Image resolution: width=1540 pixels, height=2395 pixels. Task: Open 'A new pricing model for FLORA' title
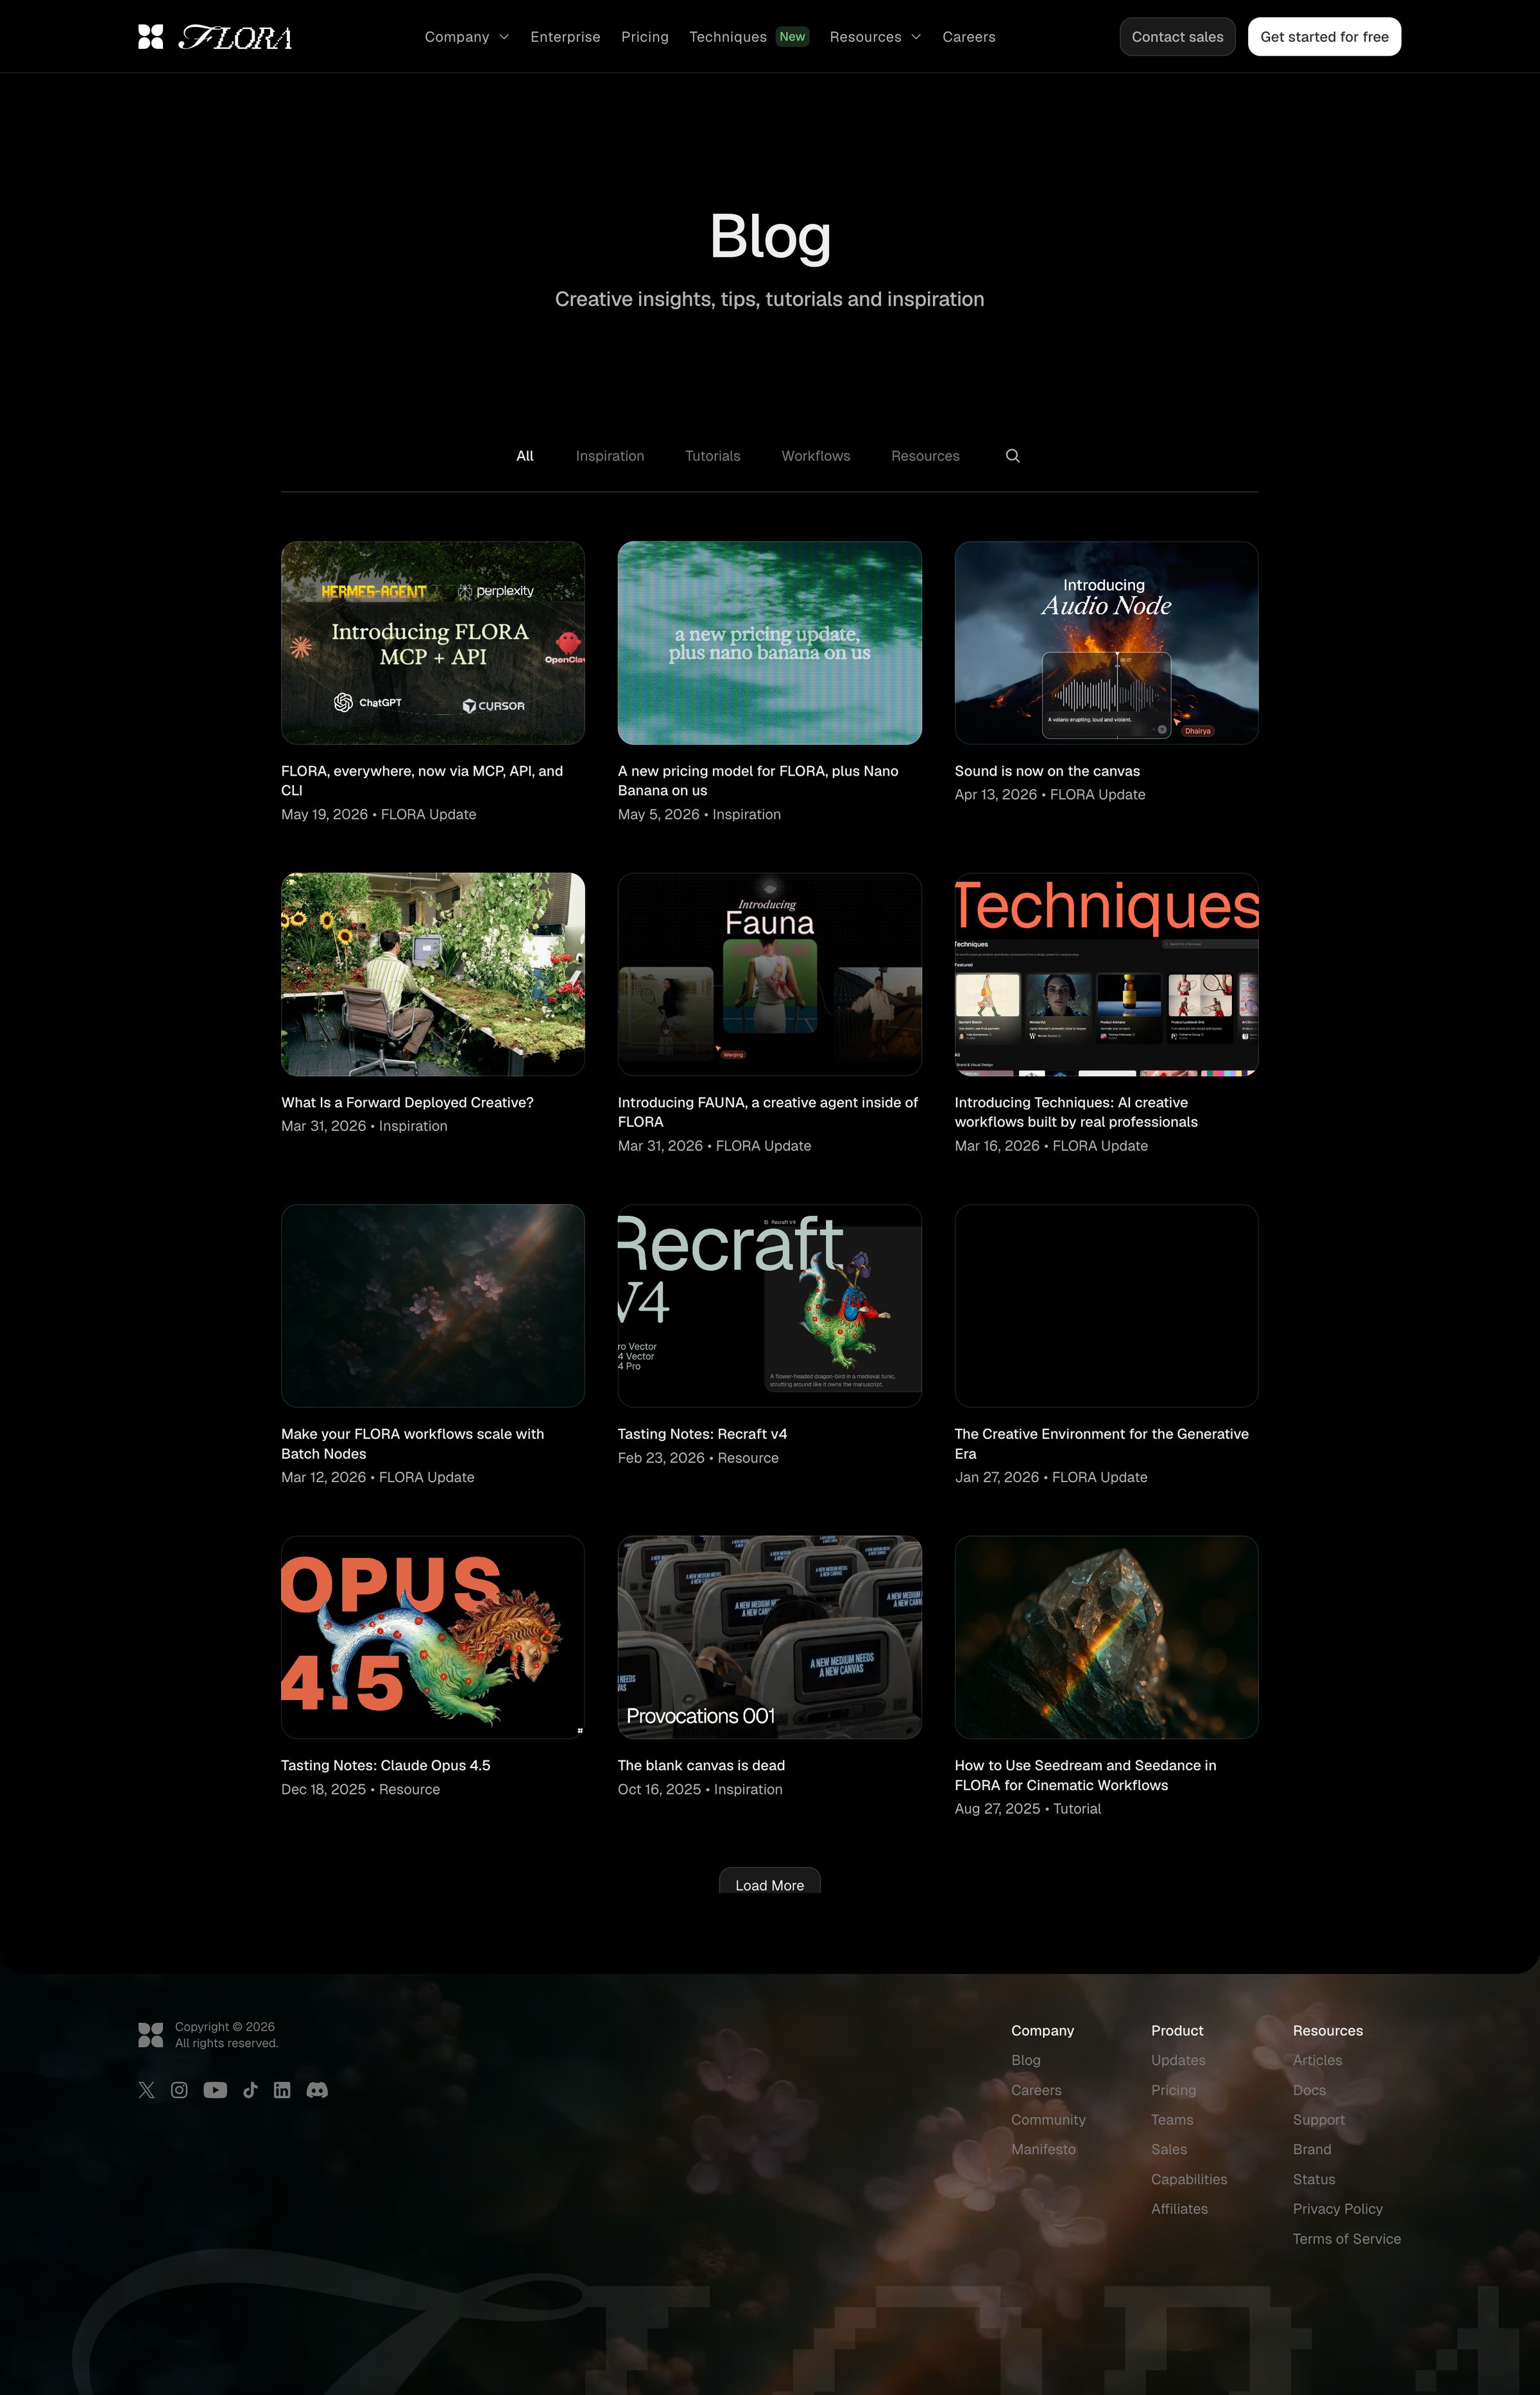coord(758,781)
